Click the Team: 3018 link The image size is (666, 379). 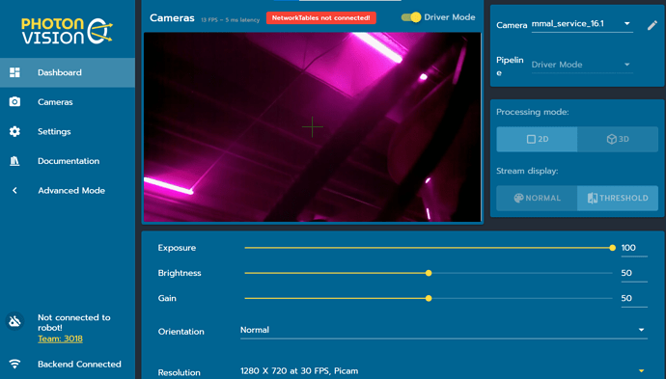coord(60,338)
